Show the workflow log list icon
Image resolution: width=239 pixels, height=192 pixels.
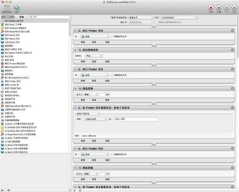(x=75, y=191)
